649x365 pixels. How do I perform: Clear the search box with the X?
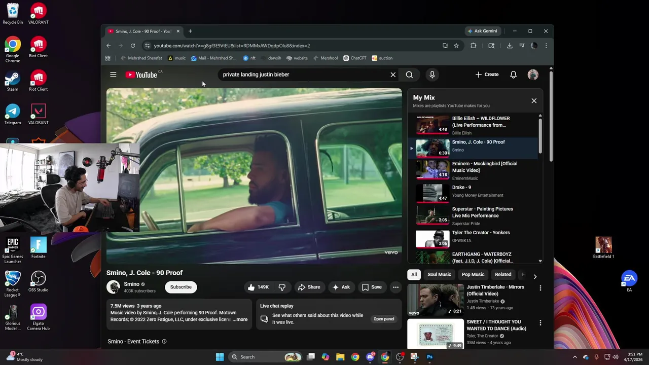[393, 75]
